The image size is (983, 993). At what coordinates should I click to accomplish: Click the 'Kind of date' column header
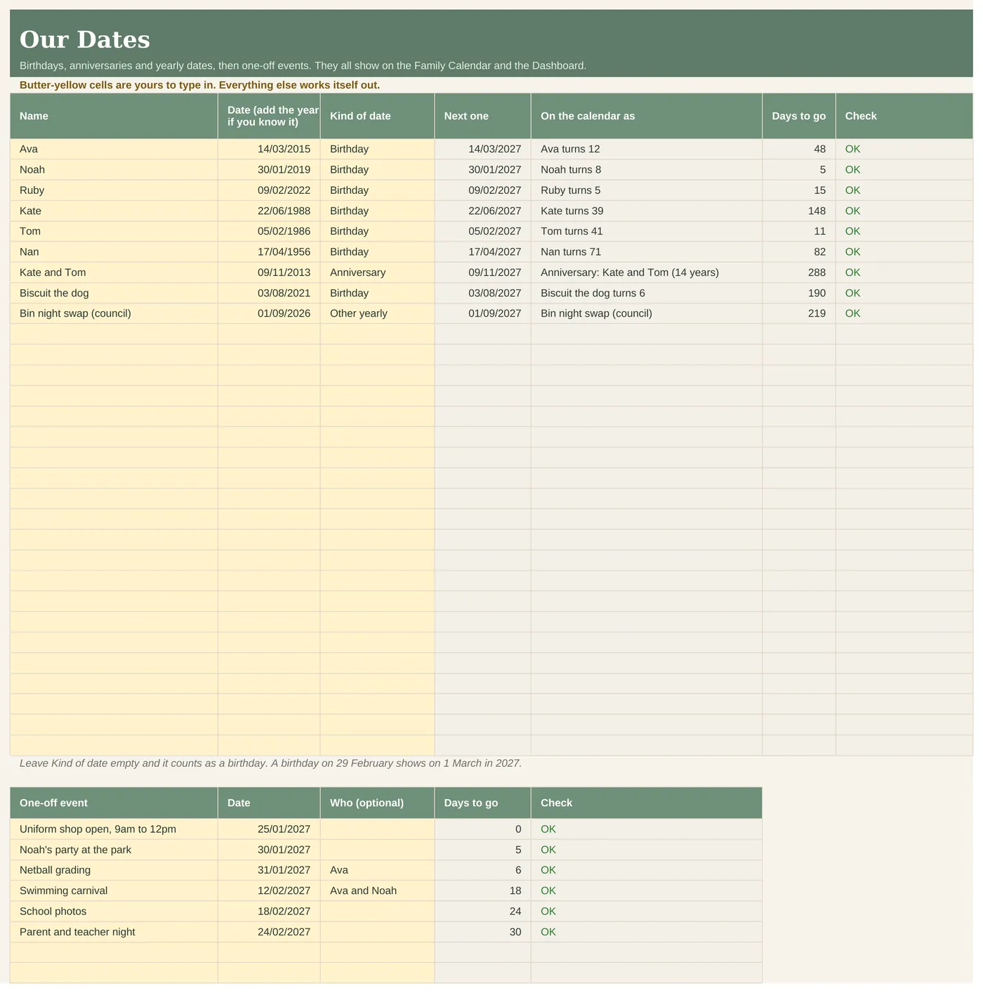[x=377, y=117]
